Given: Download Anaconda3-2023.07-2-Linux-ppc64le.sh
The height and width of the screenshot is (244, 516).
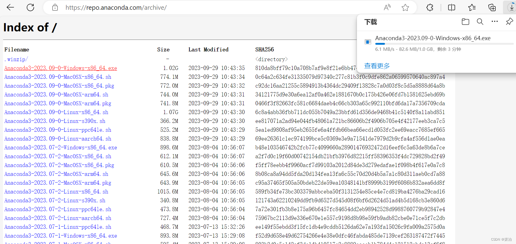Looking at the screenshot, I should click(58, 209).
